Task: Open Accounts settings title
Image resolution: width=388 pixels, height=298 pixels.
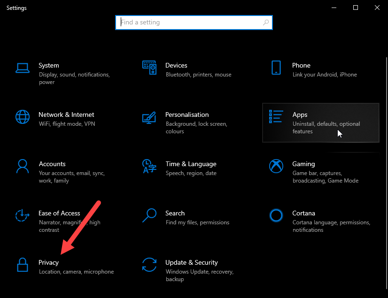Action: click(52, 164)
